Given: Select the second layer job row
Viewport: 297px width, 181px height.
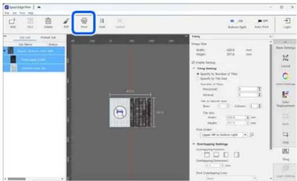Looking at the screenshot, I should coord(34,59).
